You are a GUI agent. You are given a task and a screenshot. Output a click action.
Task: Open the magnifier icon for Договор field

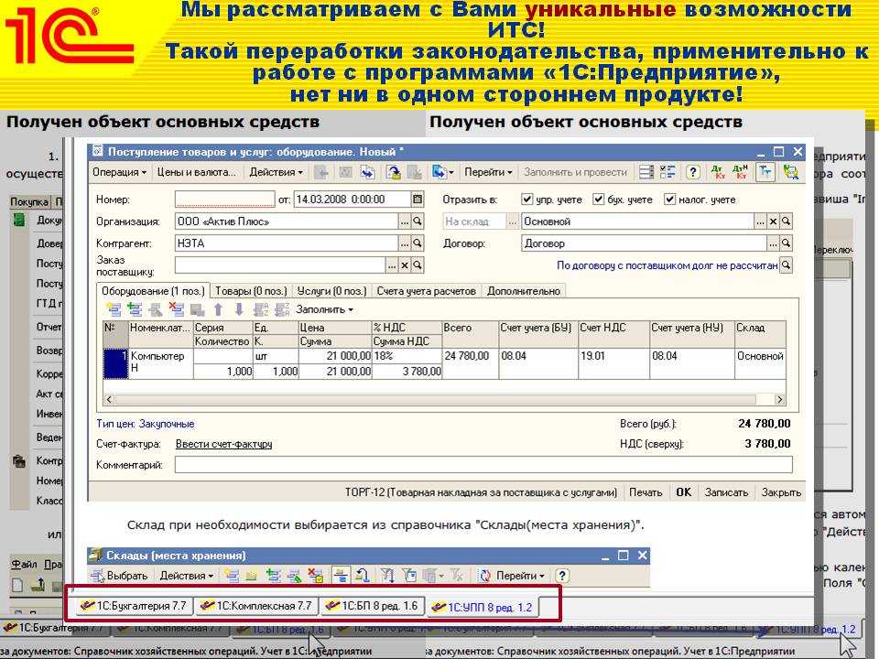786,243
